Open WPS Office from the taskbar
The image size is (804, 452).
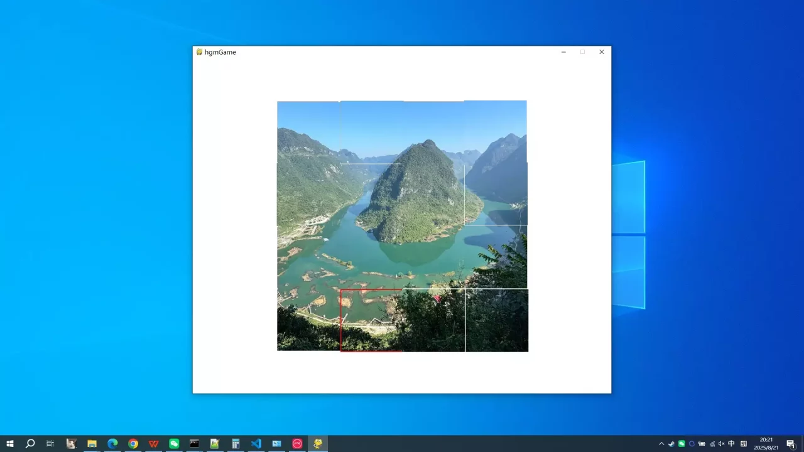153,444
